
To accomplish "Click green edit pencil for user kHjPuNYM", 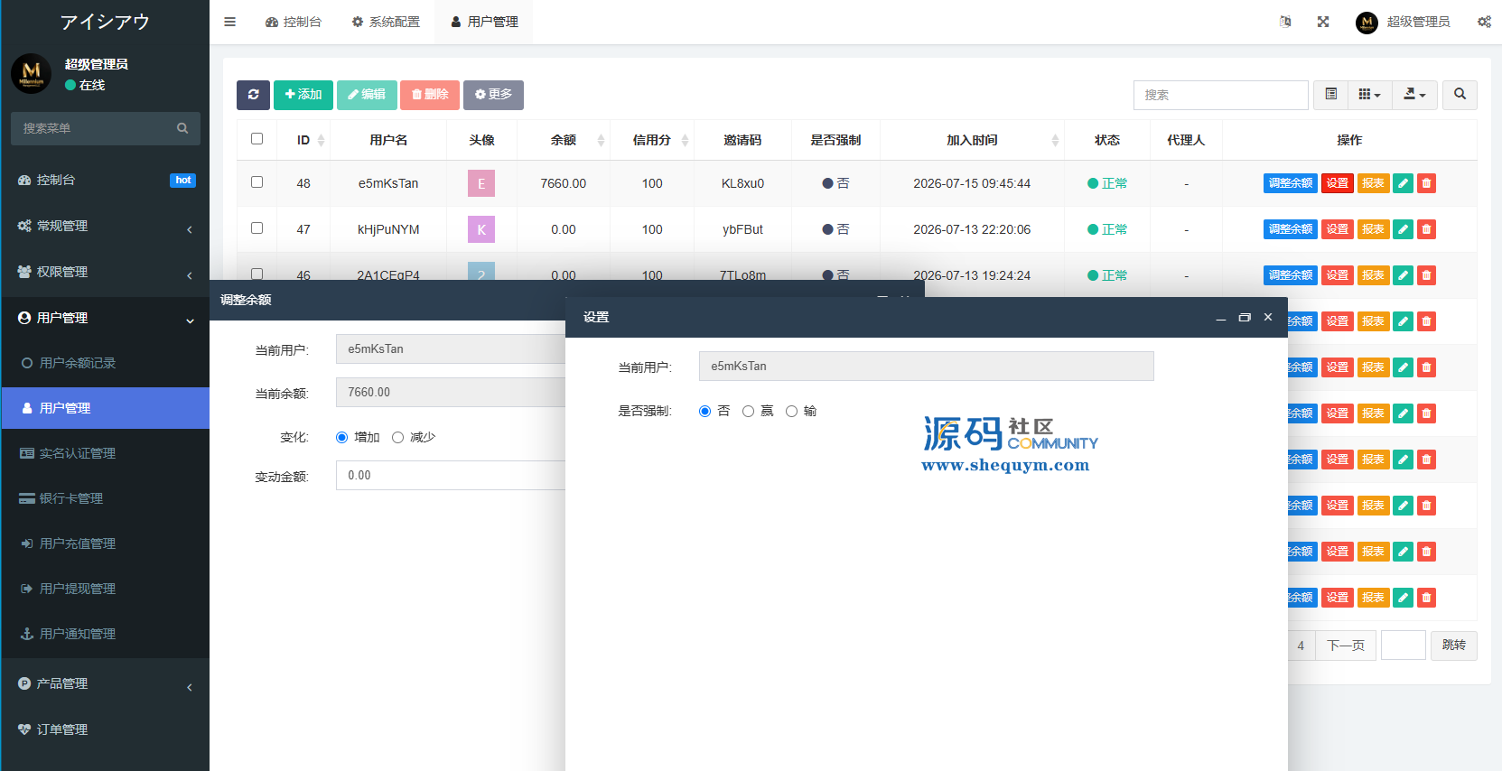I will pyautogui.click(x=1403, y=229).
